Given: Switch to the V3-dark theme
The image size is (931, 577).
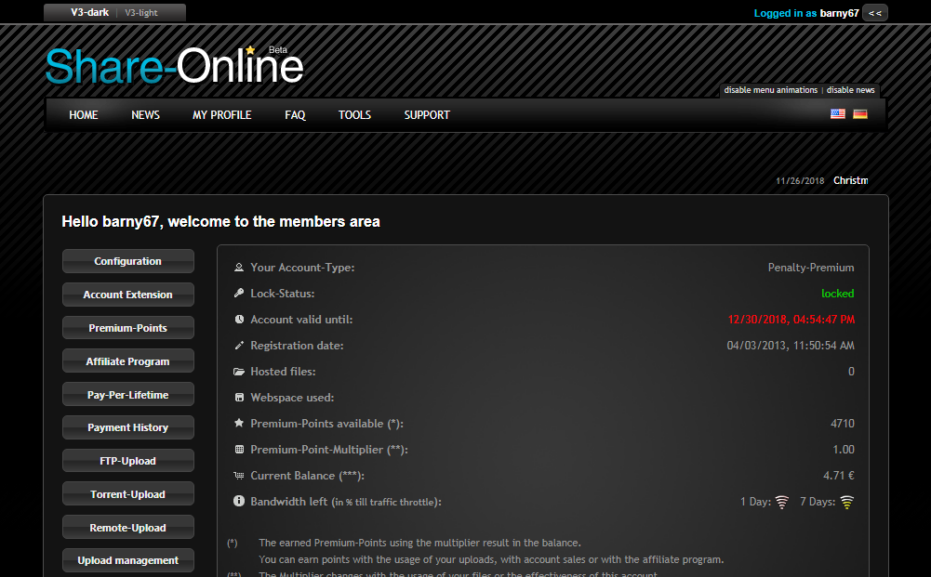Looking at the screenshot, I should pyautogui.click(x=89, y=12).
